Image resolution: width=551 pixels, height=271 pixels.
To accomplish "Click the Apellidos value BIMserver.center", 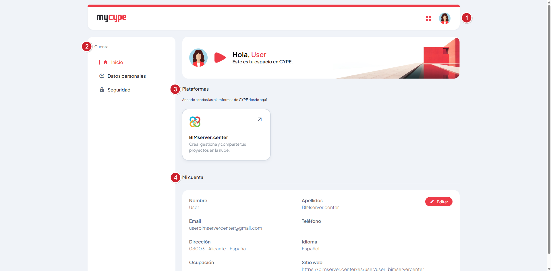I will coord(320,207).
